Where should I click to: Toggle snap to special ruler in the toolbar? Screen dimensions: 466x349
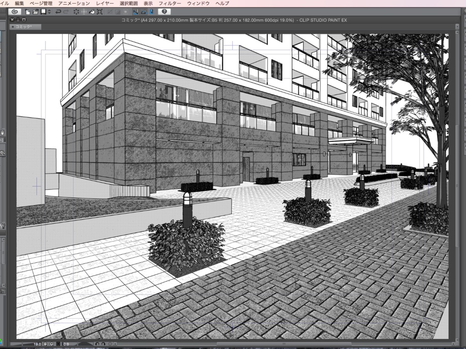coord(144,12)
